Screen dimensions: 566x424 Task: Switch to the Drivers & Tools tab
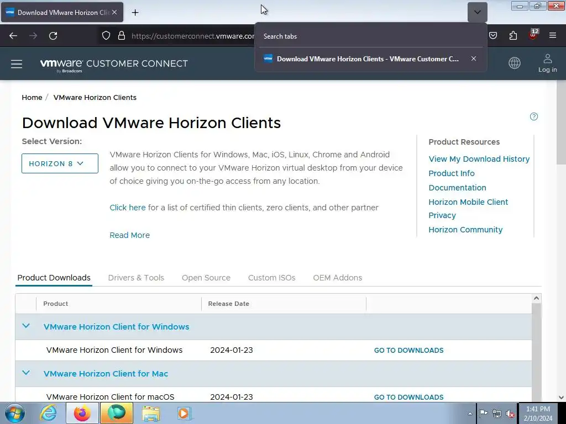pyautogui.click(x=136, y=278)
